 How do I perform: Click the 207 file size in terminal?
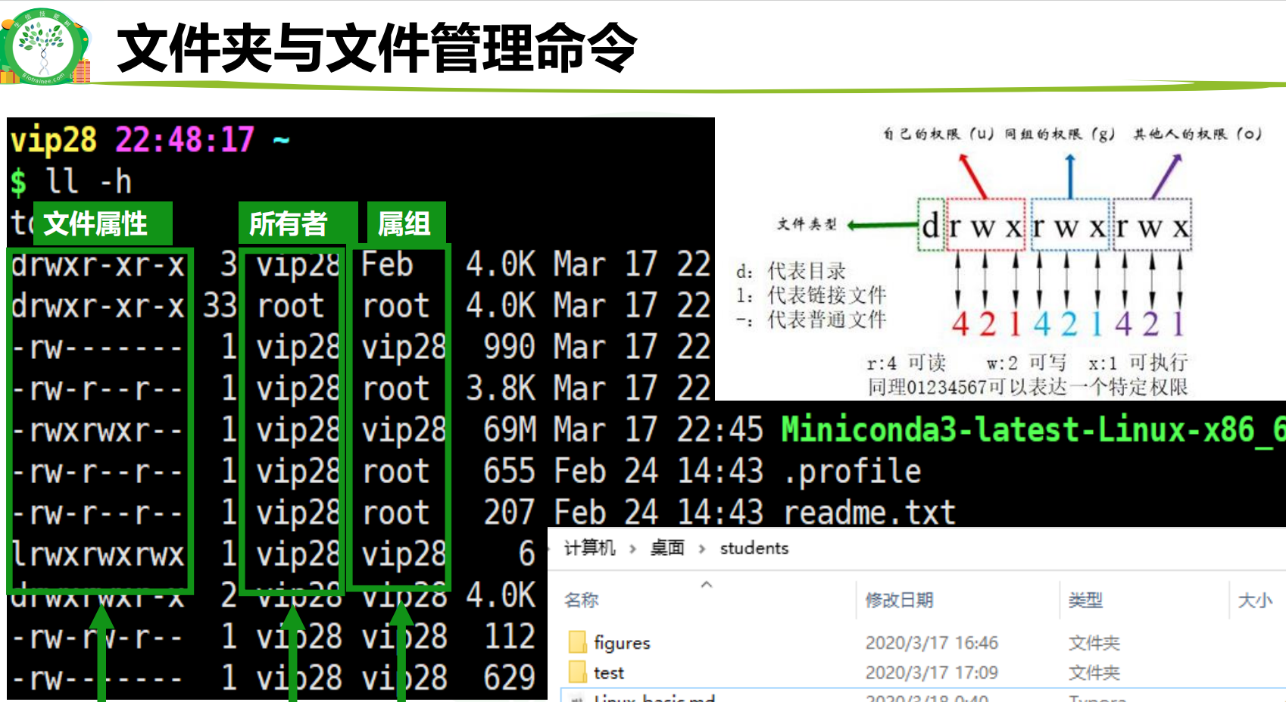coord(510,513)
